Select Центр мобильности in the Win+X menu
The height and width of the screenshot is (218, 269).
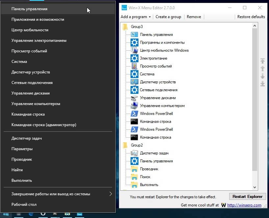58,30
